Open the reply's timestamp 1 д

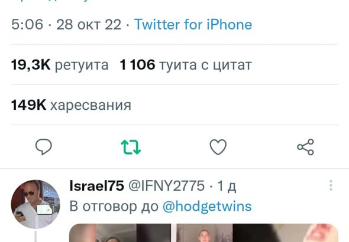[227, 186]
